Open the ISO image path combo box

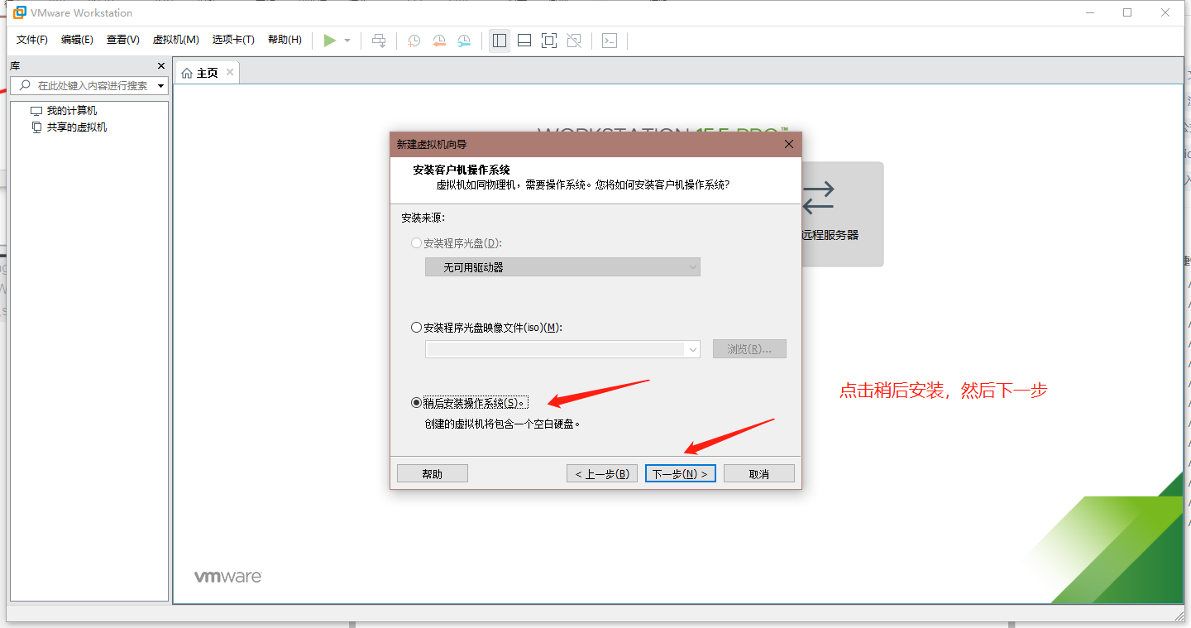pyautogui.click(x=562, y=349)
